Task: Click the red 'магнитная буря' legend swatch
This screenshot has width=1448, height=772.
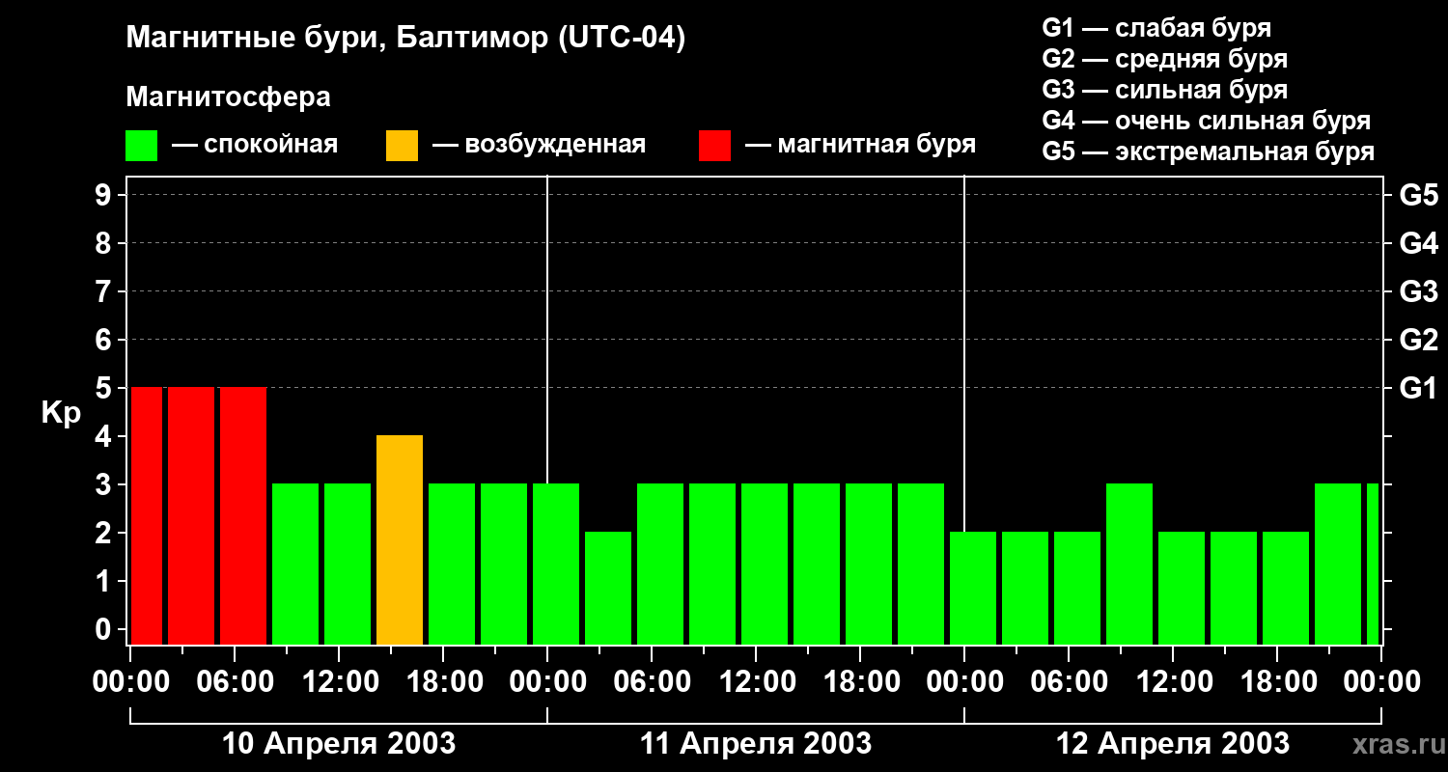Action: (715, 146)
